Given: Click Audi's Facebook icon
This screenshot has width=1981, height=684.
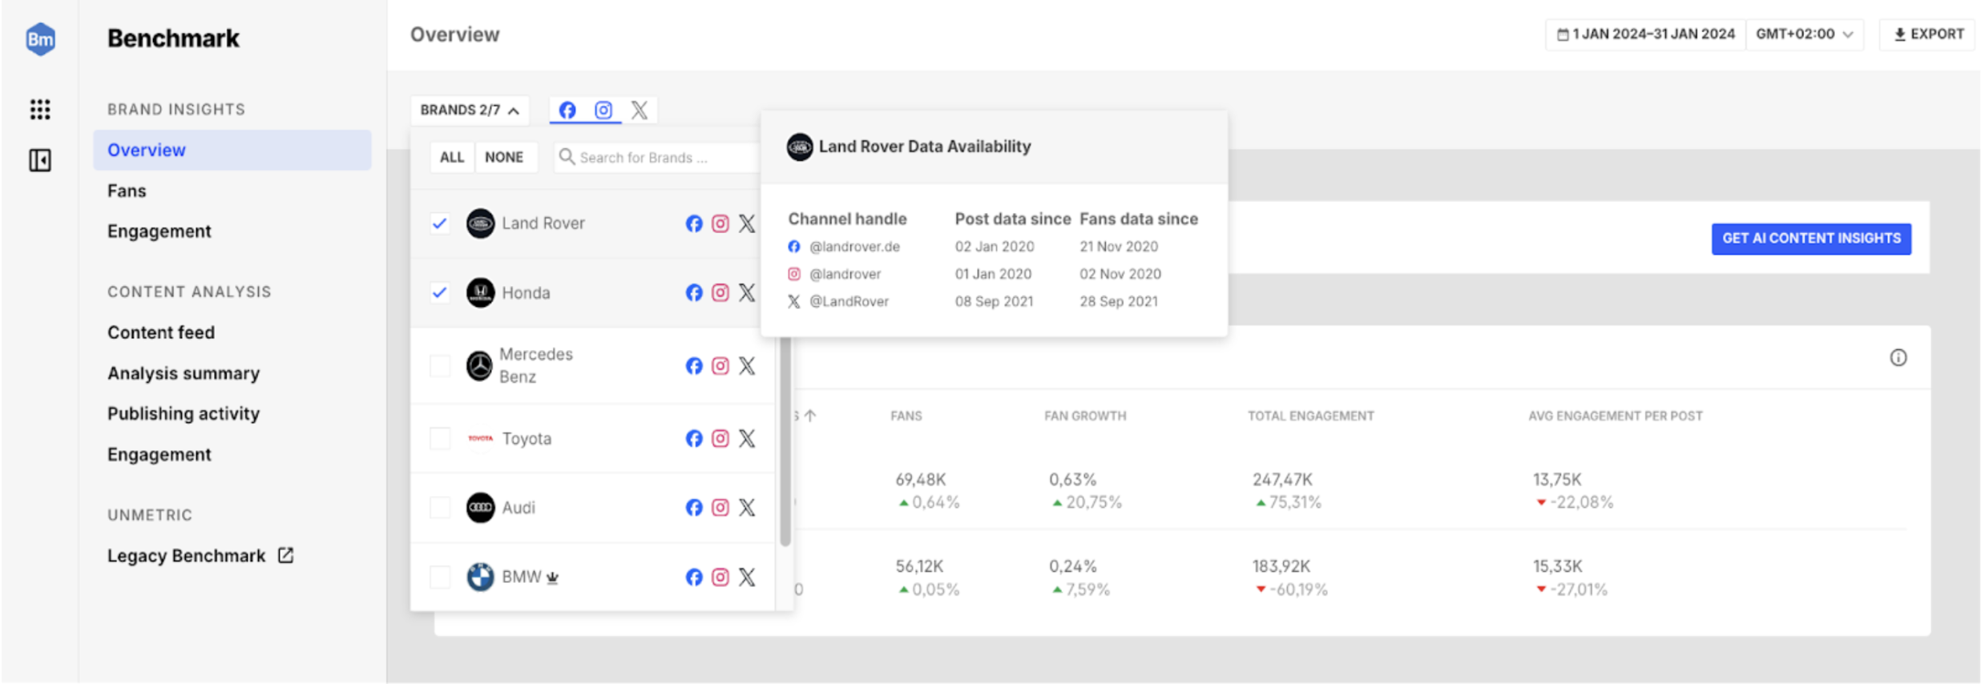Looking at the screenshot, I should click(694, 507).
